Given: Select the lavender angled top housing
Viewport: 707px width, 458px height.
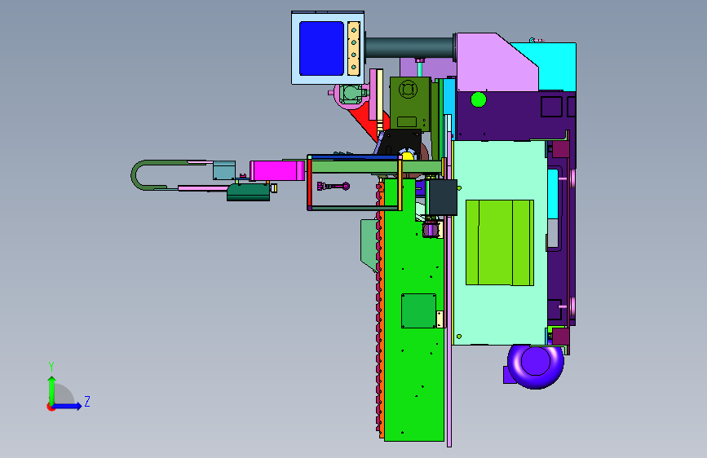Looking at the screenshot, I should click(x=497, y=62).
